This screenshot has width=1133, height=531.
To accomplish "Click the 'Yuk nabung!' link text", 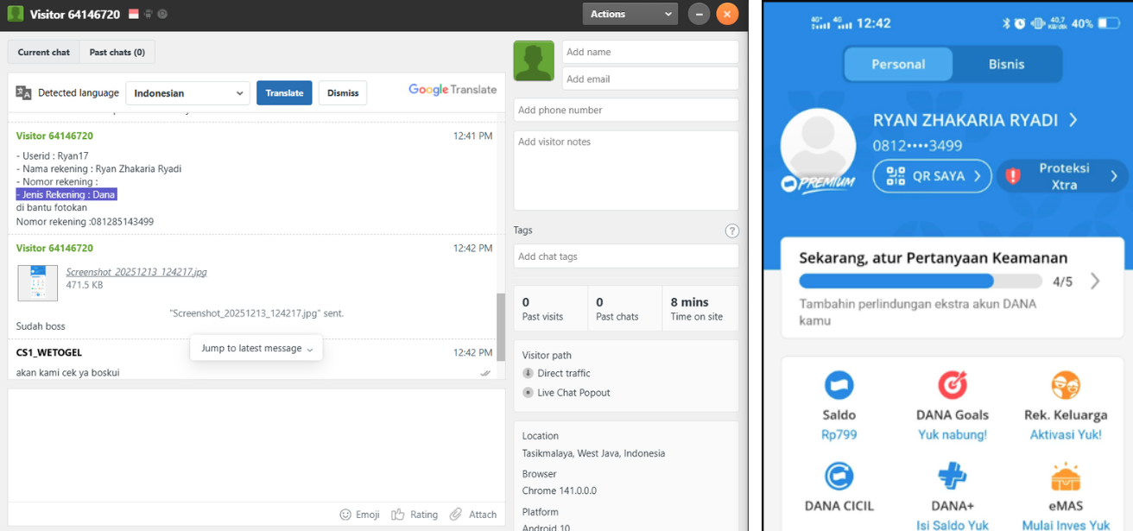I will [953, 434].
